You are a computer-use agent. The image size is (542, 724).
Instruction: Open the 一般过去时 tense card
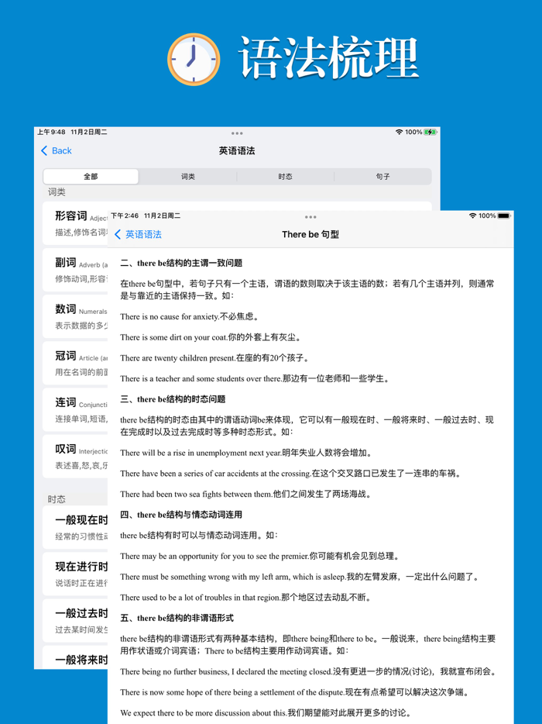click(75, 621)
